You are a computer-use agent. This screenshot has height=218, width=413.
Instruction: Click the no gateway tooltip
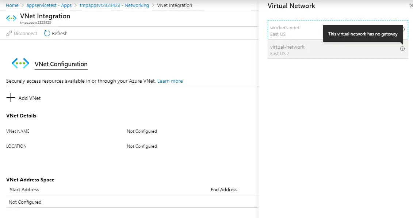tap(363, 34)
